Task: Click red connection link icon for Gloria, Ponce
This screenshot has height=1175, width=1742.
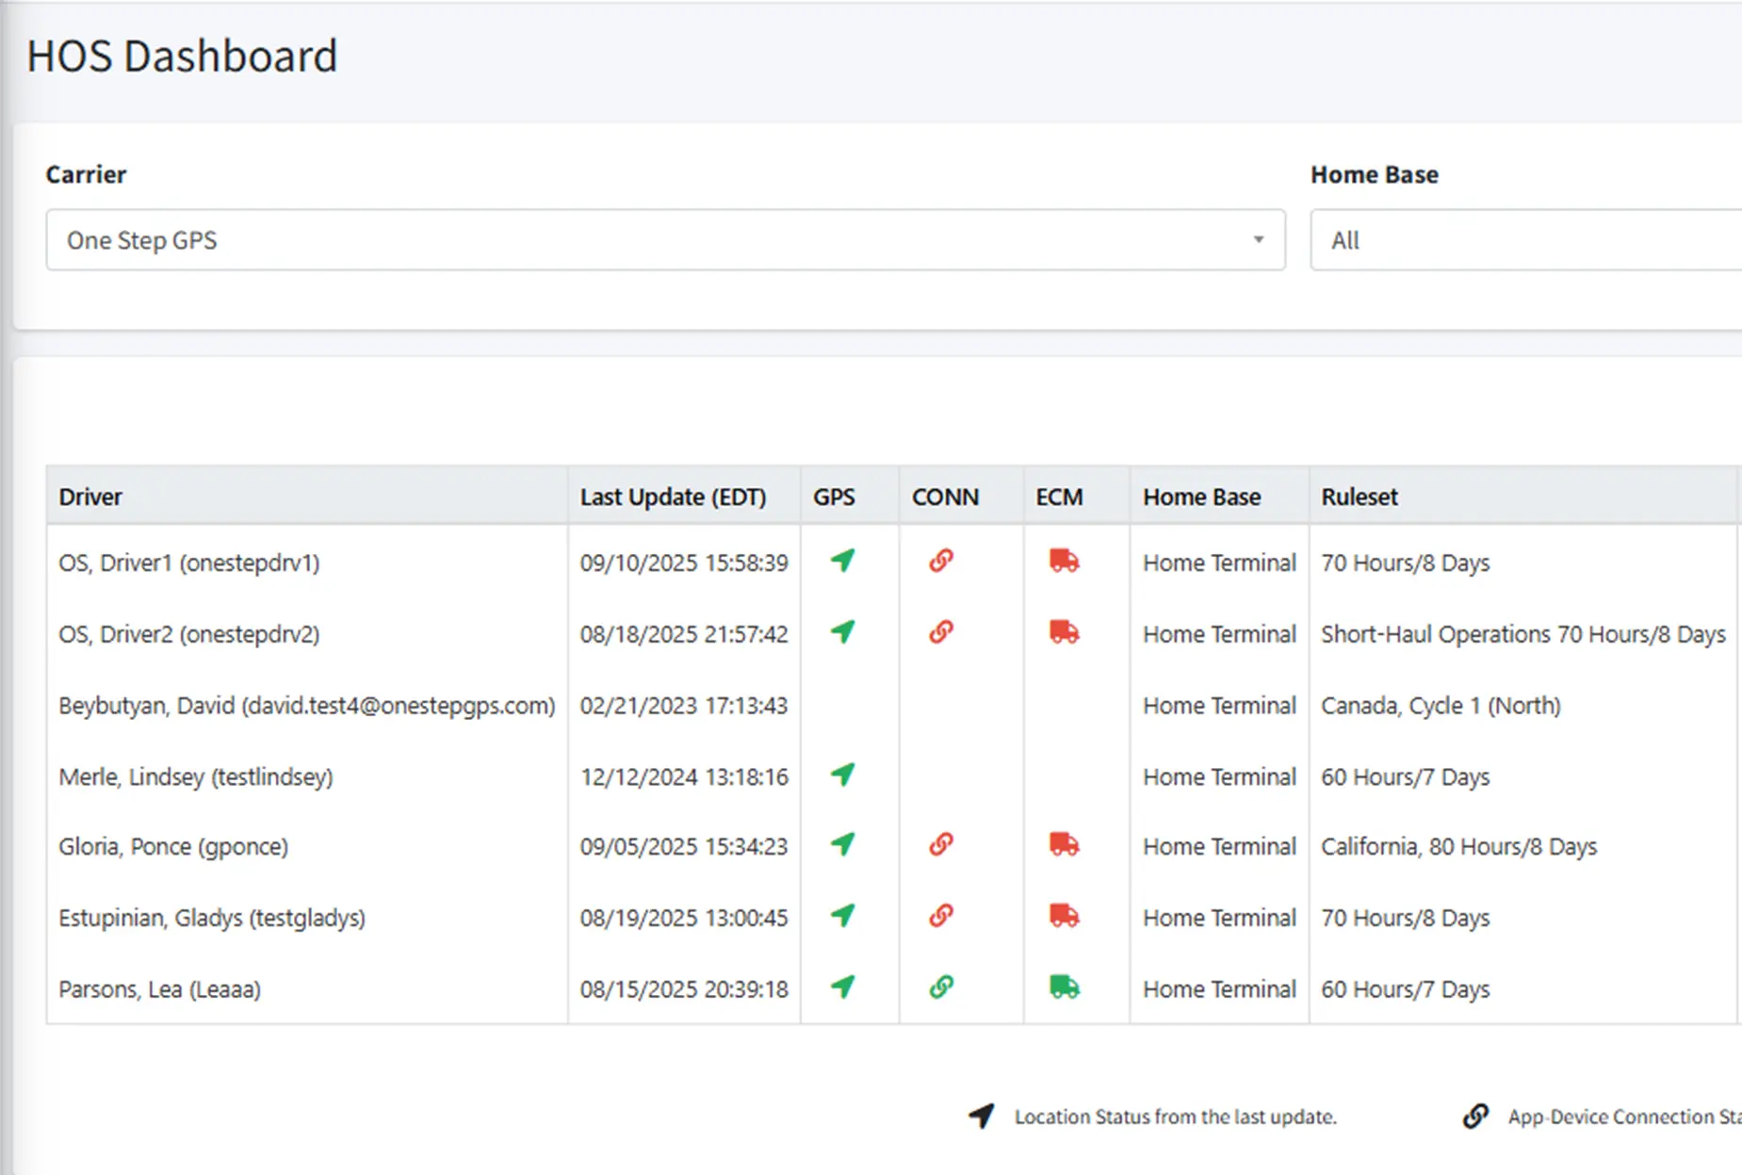Action: pyautogui.click(x=941, y=844)
